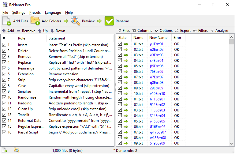This screenshot has width=235, height=154.
Task: Open the Presets menu
Action: tap(35, 13)
